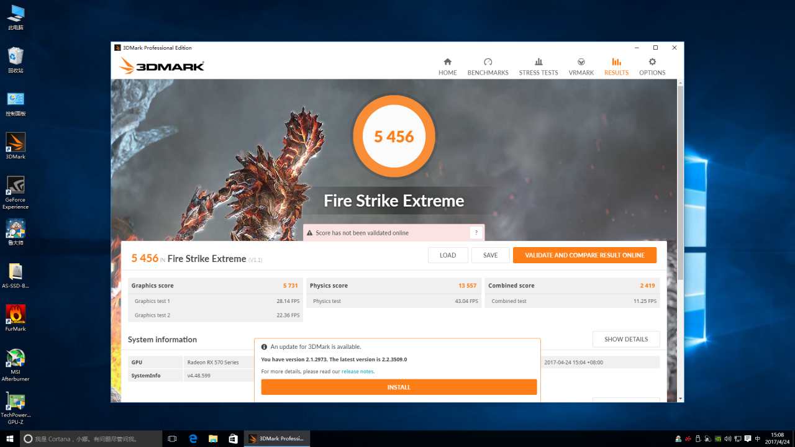The width and height of the screenshot is (795, 447).
Task: Open the OPTIONS gear section
Action: click(652, 67)
